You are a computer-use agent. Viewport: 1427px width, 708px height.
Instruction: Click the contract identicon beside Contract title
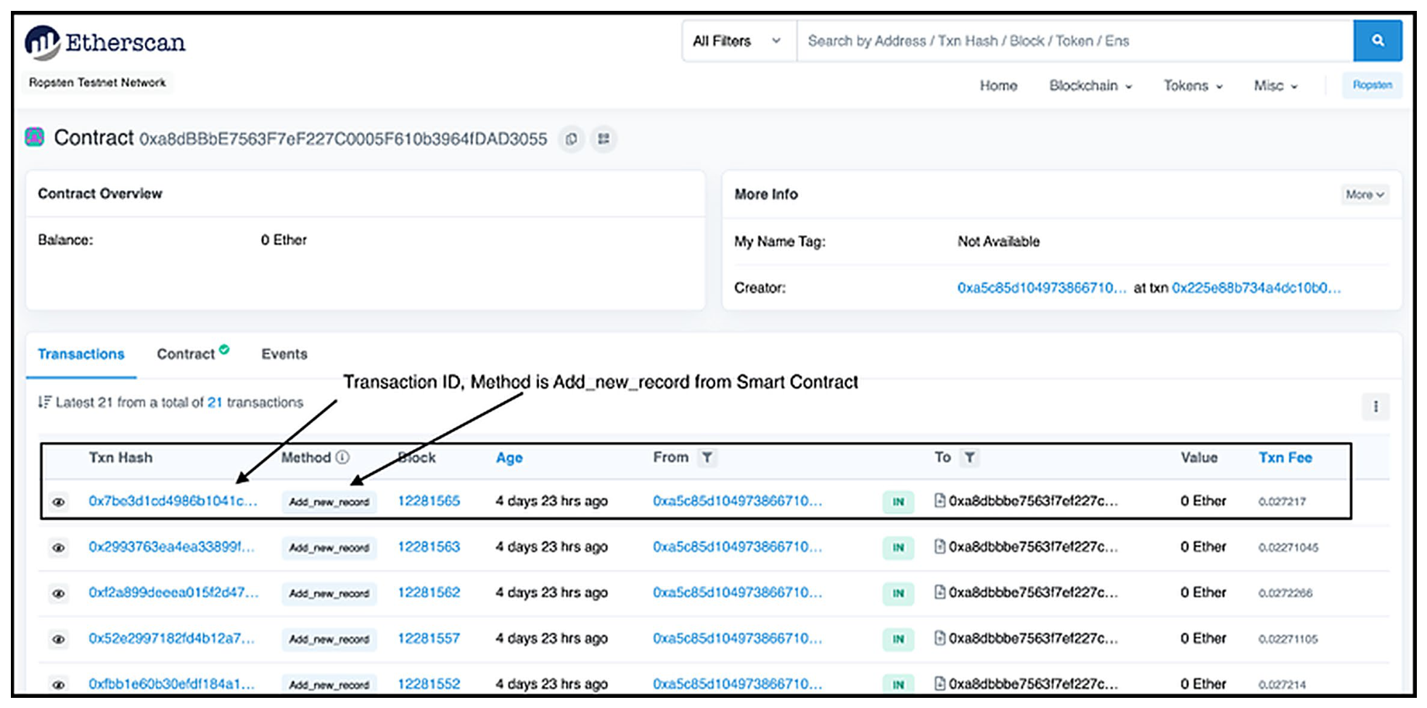[x=34, y=136]
